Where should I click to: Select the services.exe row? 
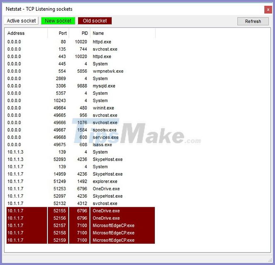(x=81, y=137)
